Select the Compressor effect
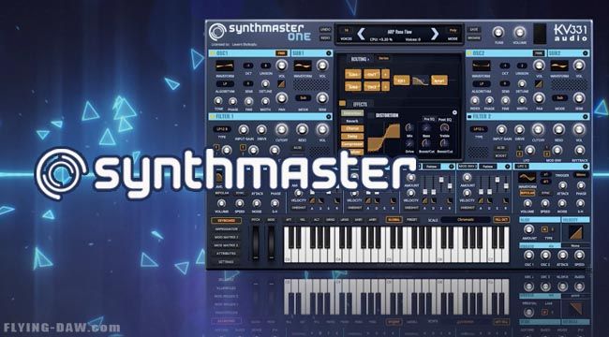This screenshot has width=609, height=337. [352, 144]
